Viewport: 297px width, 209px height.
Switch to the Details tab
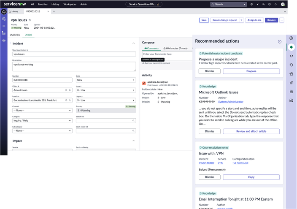click(x=28, y=35)
